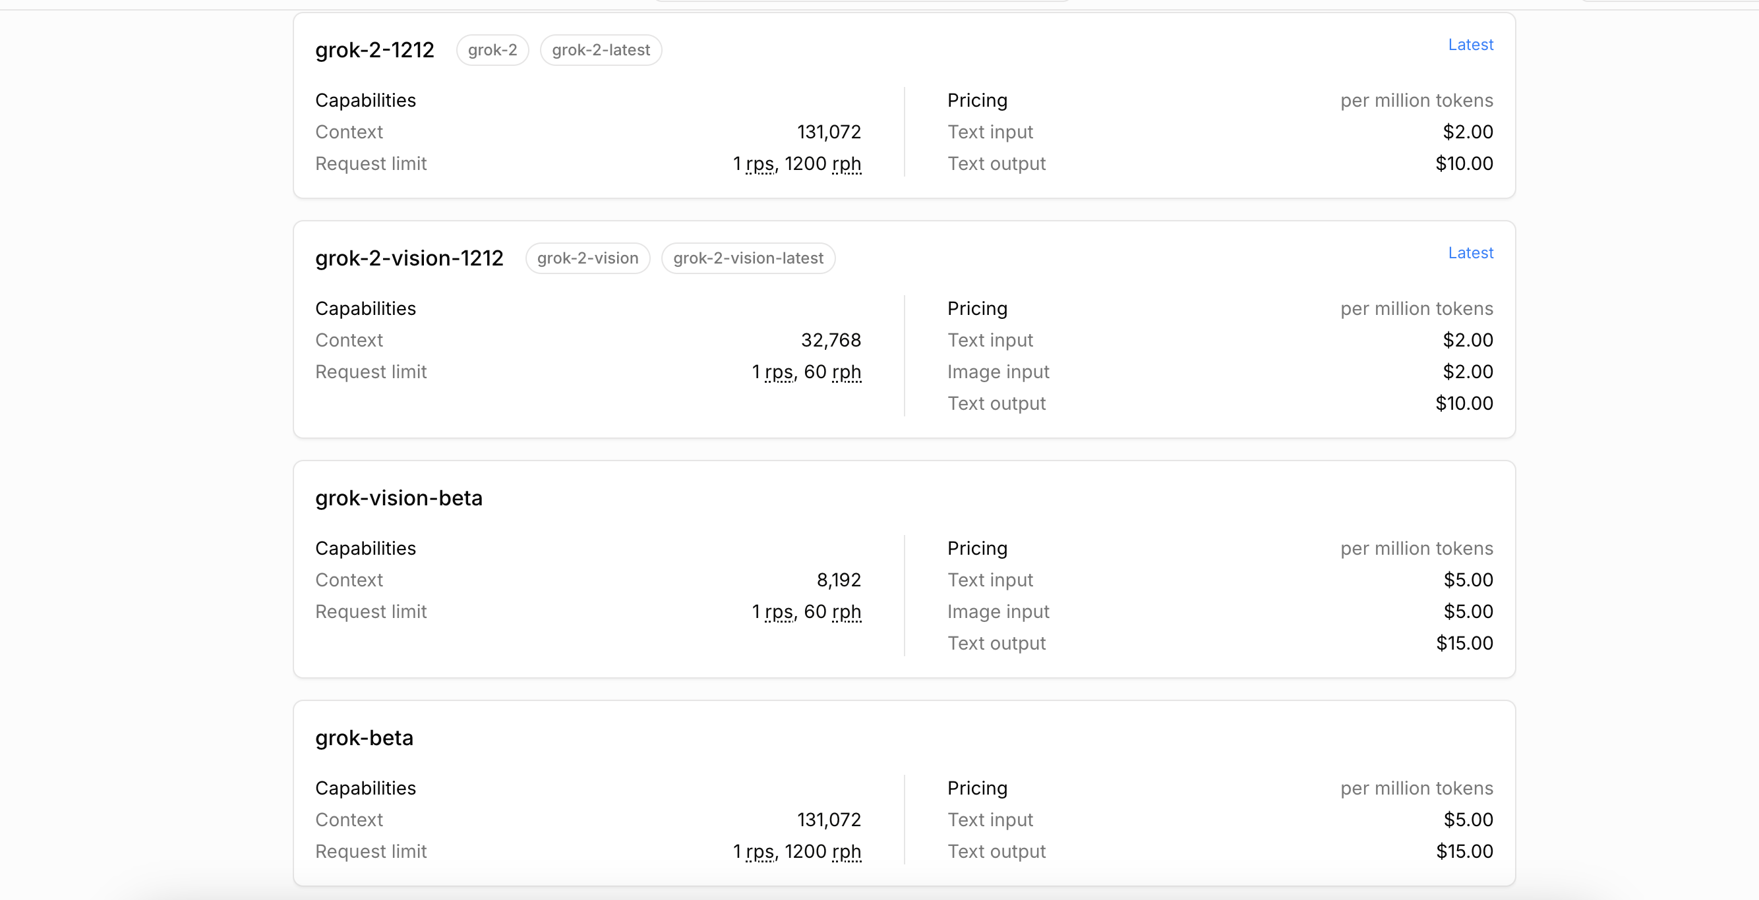The image size is (1759, 900).
Task: Click the grok-vision-beta model name heading
Action: click(x=399, y=498)
